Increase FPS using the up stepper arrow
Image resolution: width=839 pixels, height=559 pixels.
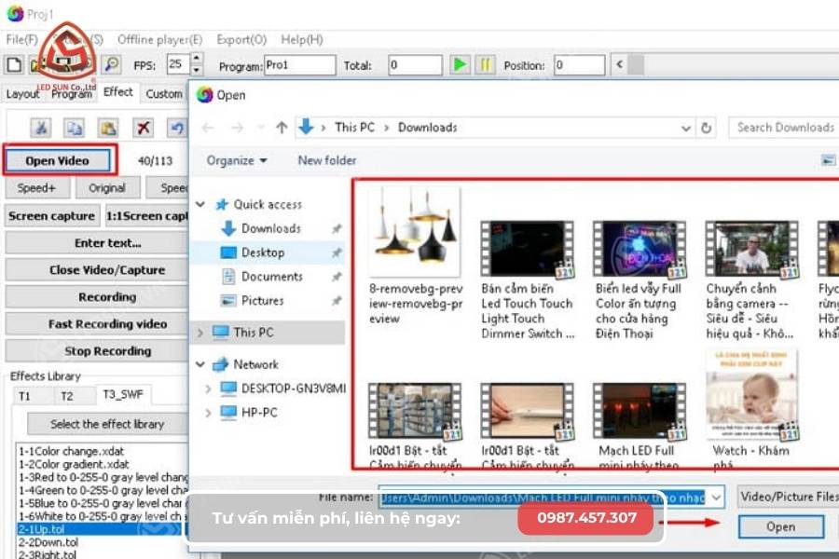195,59
